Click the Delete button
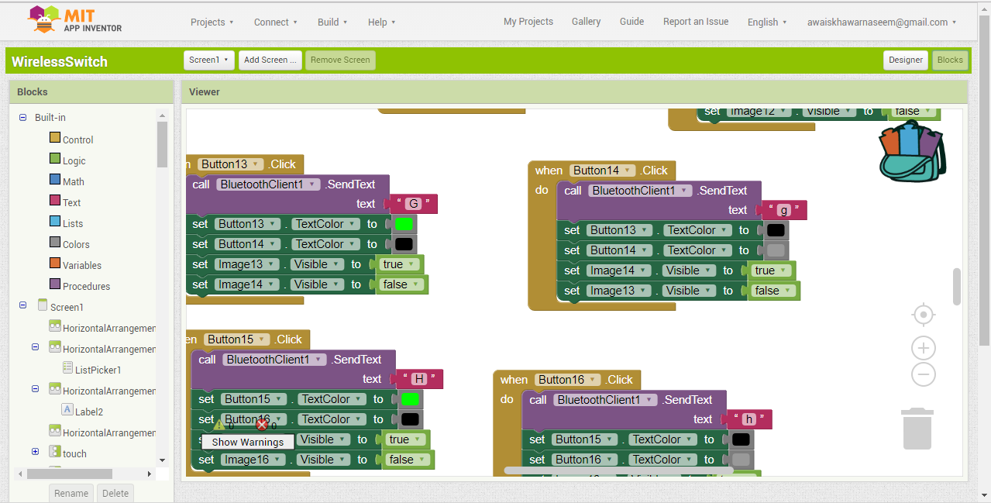This screenshot has width=991, height=503. (x=115, y=493)
